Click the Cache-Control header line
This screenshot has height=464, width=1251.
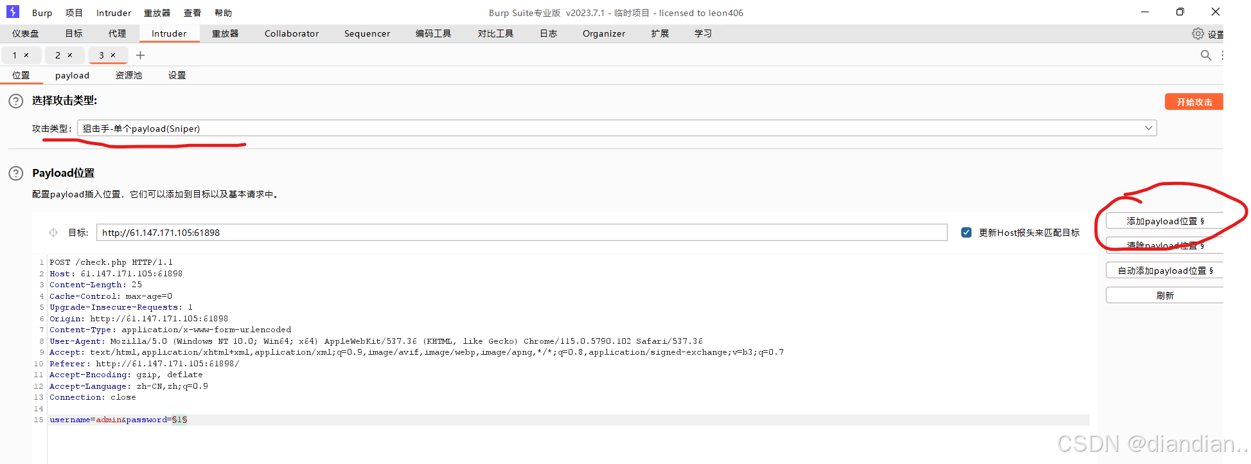[x=111, y=296]
